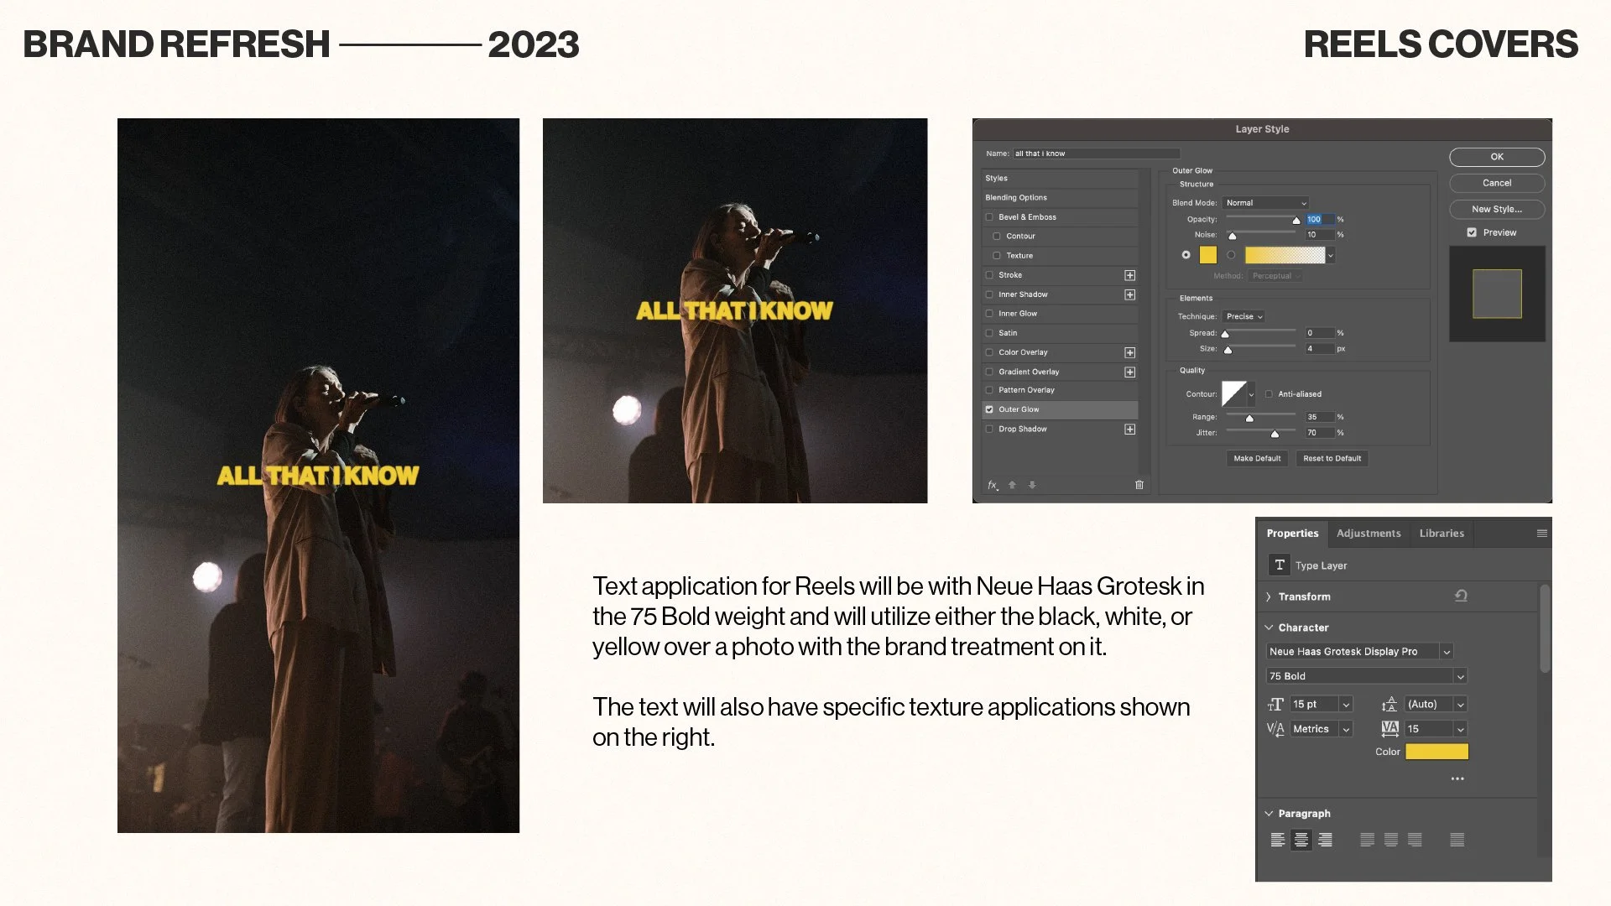This screenshot has width=1611, height=906.
Task: Open the Properties panel hamburger menu
Action: [x=1541, y=534]
